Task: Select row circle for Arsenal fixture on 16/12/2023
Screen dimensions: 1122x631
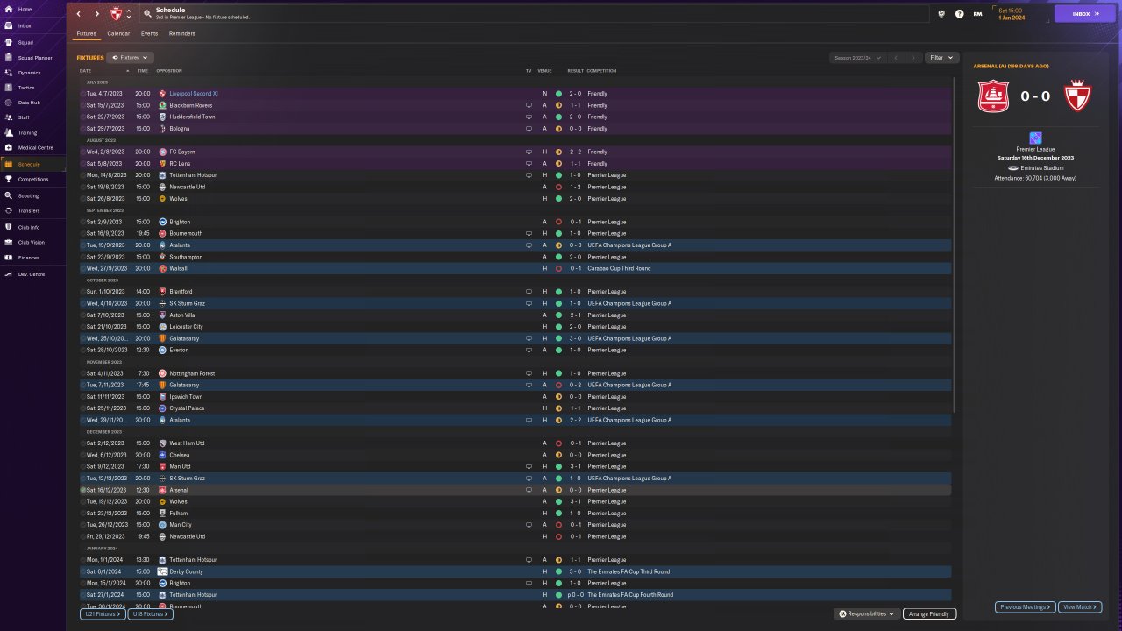Action: (83, 490)
